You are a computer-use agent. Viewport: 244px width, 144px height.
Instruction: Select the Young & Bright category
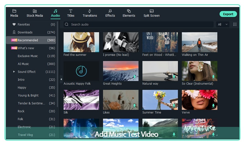[x=31, y=95]
